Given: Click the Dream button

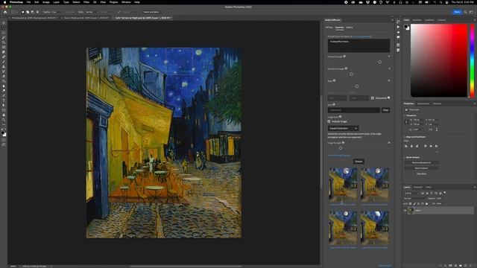Looking at the screenshot, I should pyautogui.click(x=358, y=162).
